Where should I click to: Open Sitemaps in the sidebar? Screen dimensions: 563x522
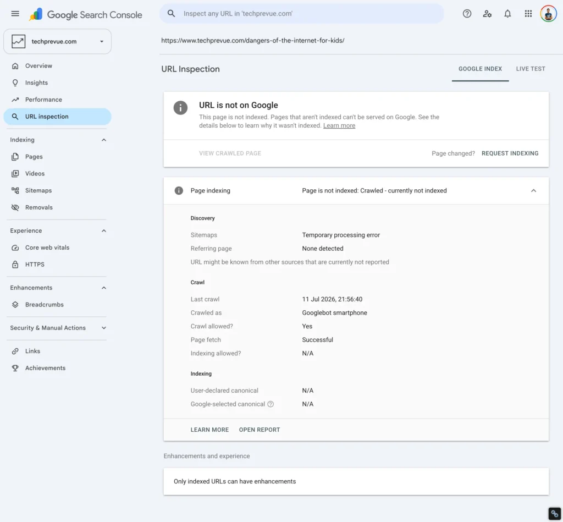tap(38, 190)
